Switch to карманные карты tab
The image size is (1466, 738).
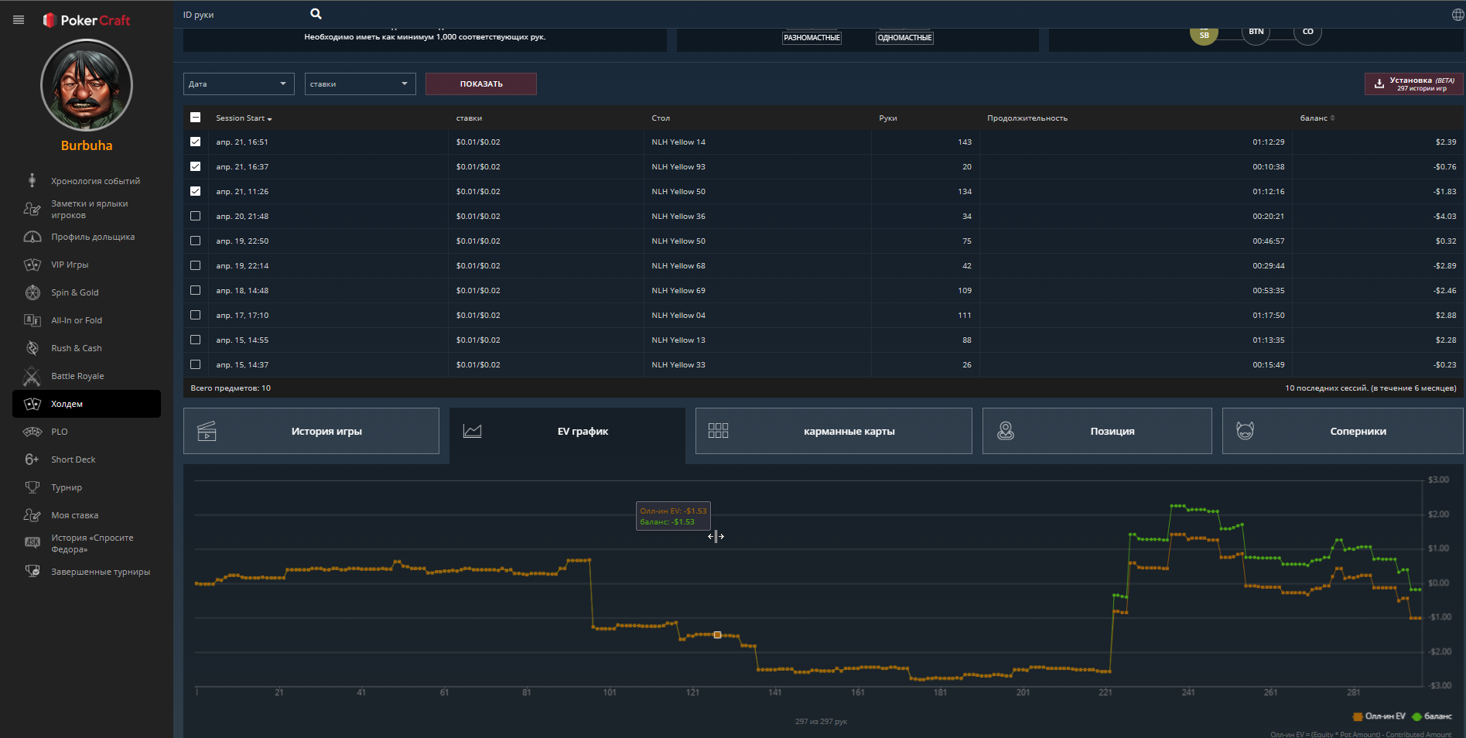833,431
